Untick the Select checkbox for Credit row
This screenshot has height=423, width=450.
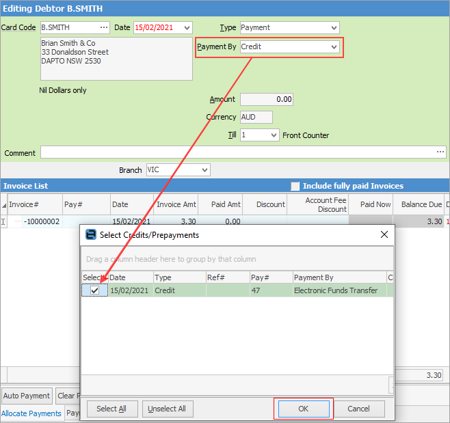(95, 290)
